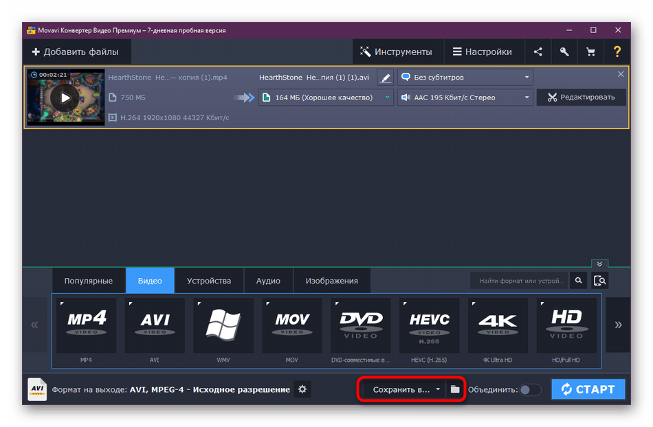
Task: Click the Movavi app icon in title bar
Action: 31,30
